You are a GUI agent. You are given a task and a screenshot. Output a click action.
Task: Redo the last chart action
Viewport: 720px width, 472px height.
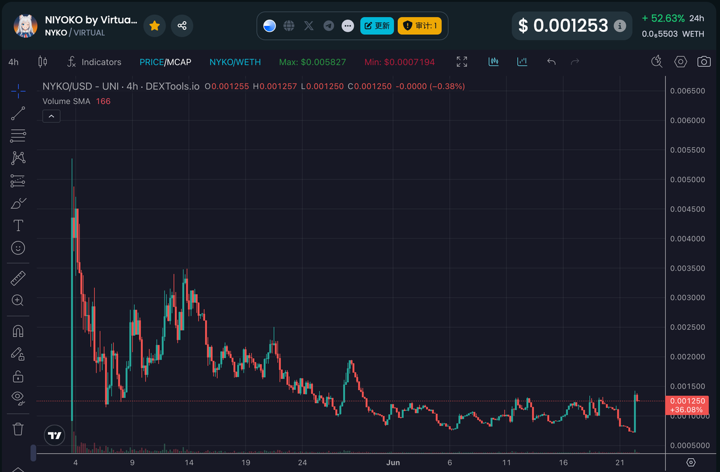[x=575, y=62]
